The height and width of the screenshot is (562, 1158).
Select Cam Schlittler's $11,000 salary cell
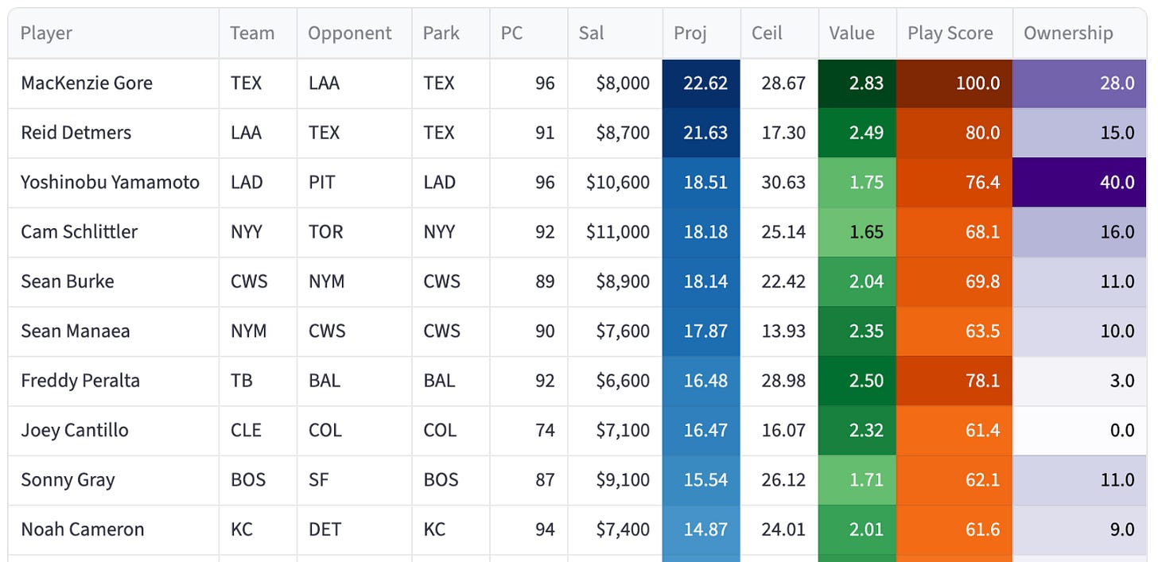[x=615, y=232]
